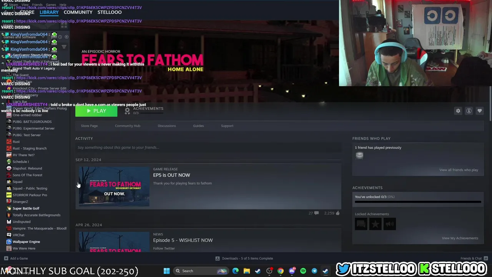This screenshot has width=492, height=277.
Task: Click Downloads 5 of 5 Items Complete
Action: click(x=244, y=259)
